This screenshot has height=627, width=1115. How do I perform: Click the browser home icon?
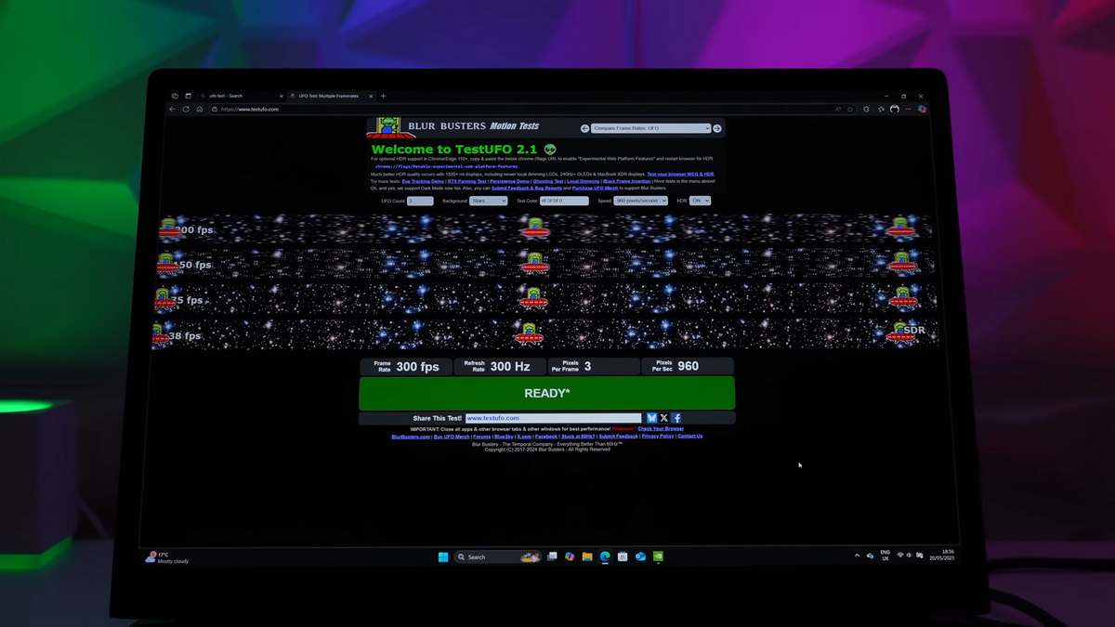tap(199, 109)
